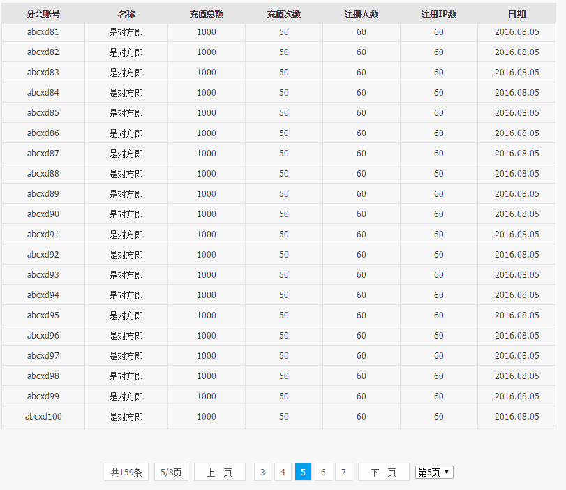The image size is (566, 490).
Task: Sort by the 分会账号 column header
Action: coord(43,12)
